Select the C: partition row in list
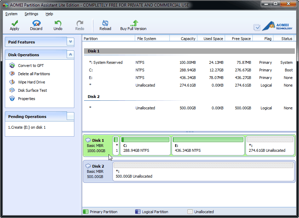The image size is (299, 218). 189,70
